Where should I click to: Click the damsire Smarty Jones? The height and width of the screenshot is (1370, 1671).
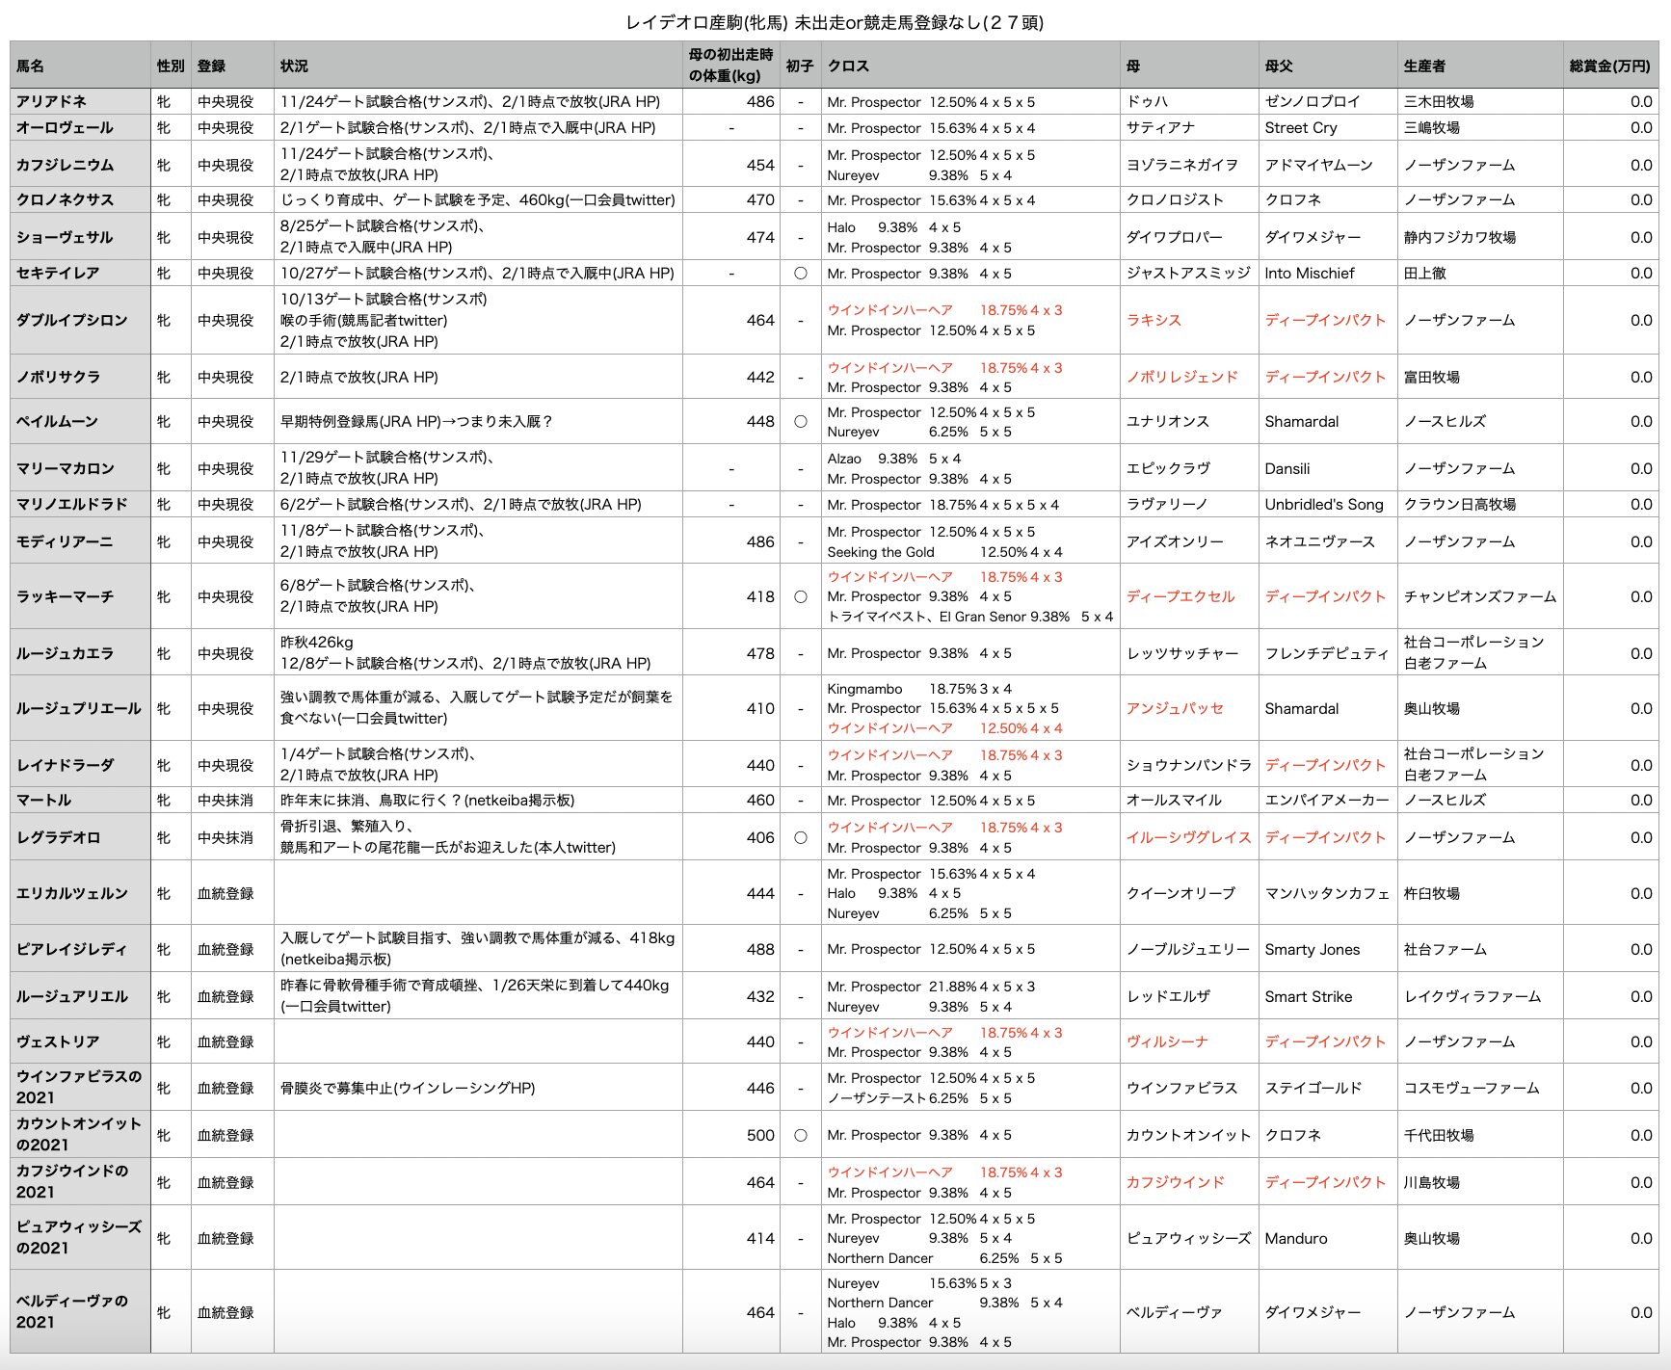pyautogui.click(x=1313, y=949)
